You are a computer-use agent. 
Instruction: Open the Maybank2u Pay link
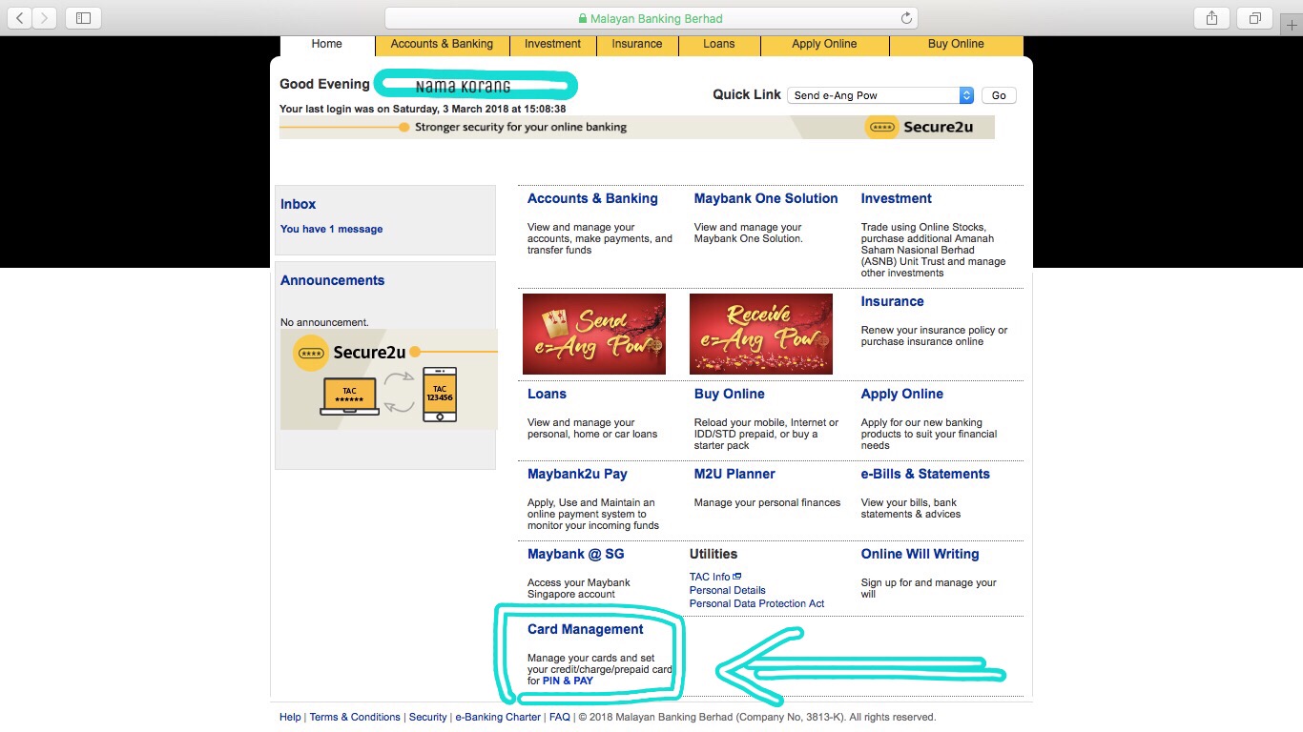(577, 474)
